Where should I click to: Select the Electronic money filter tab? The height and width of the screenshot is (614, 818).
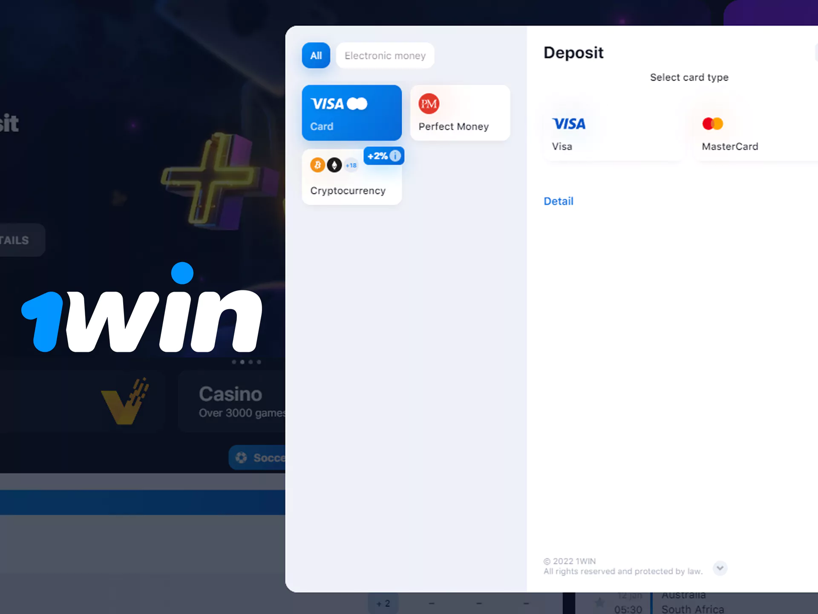pos(385,55)
